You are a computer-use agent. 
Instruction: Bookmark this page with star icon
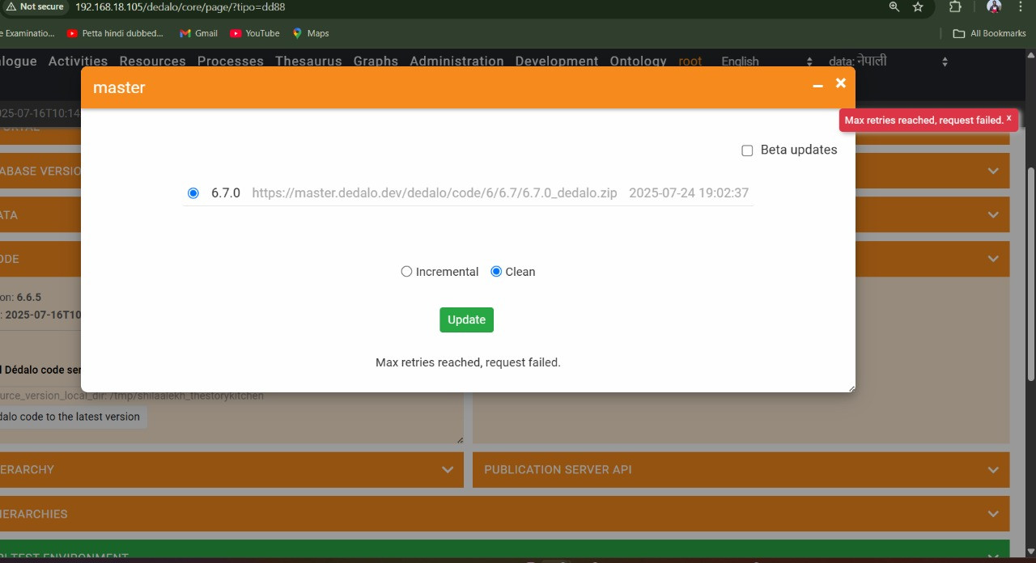[918, 6]
